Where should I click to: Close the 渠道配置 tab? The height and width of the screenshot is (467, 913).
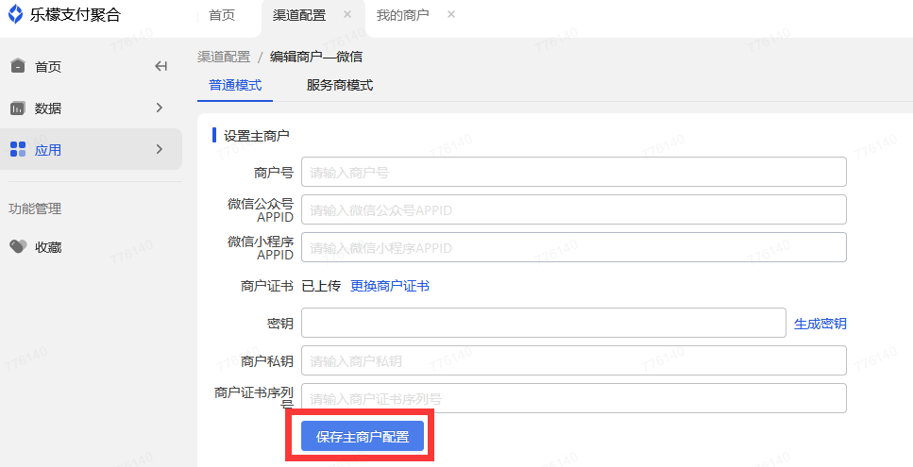(x=347, y=14)
